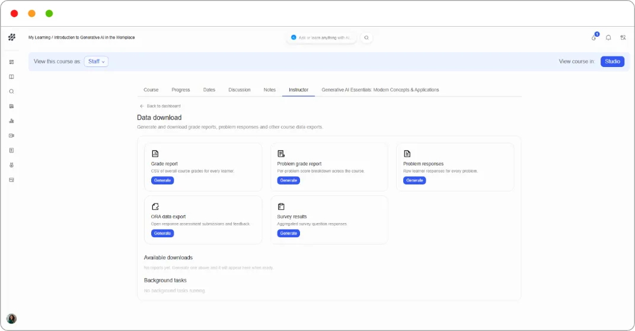Click the magnifier search icon in sidebar
635x331 pixels.
pyautogui.click(x=12, y=91)
